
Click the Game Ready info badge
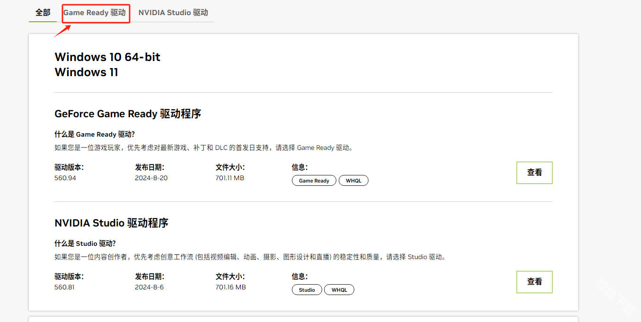point(314,181)
